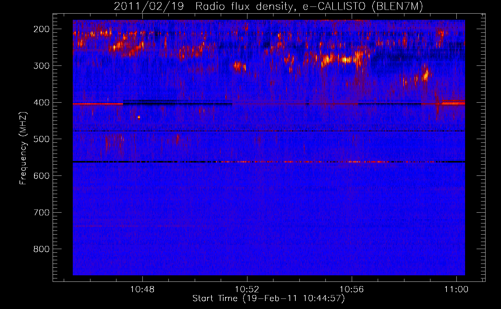Click the 200 frequency tick label
Image resolution: width=501 pixels, height=309 pixels.
pos(41,29)
